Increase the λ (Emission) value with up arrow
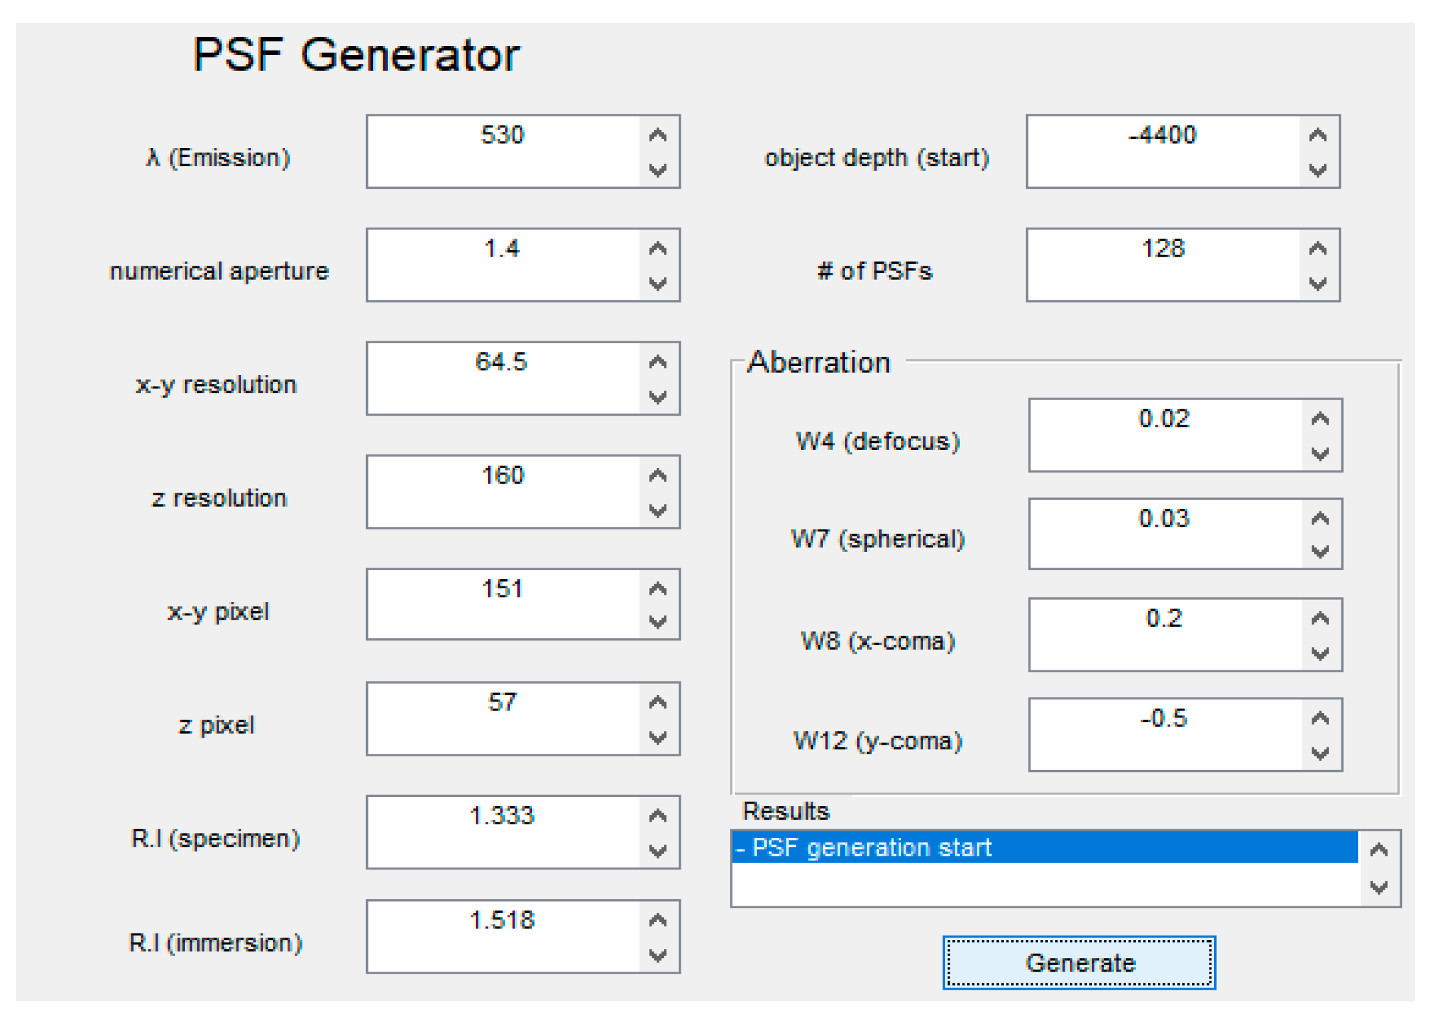The image size is (1439, 1024). coord(657,135)
